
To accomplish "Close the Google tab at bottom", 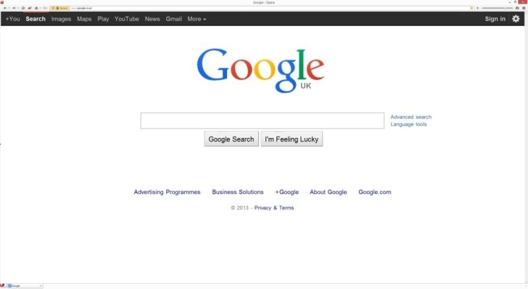I will (40, 286).
